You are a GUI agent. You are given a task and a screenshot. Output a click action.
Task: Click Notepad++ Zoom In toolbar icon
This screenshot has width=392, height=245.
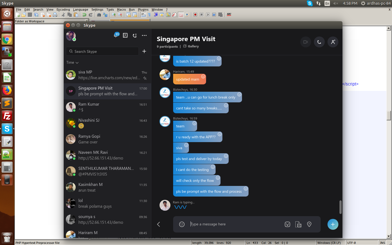click(x=114, y=15)
